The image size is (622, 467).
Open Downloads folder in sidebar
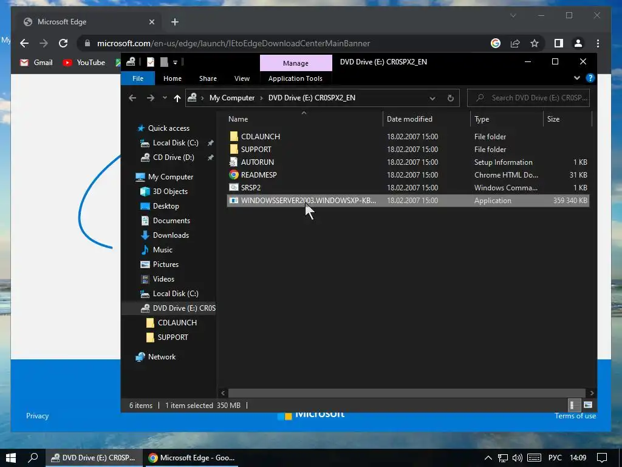171,235
